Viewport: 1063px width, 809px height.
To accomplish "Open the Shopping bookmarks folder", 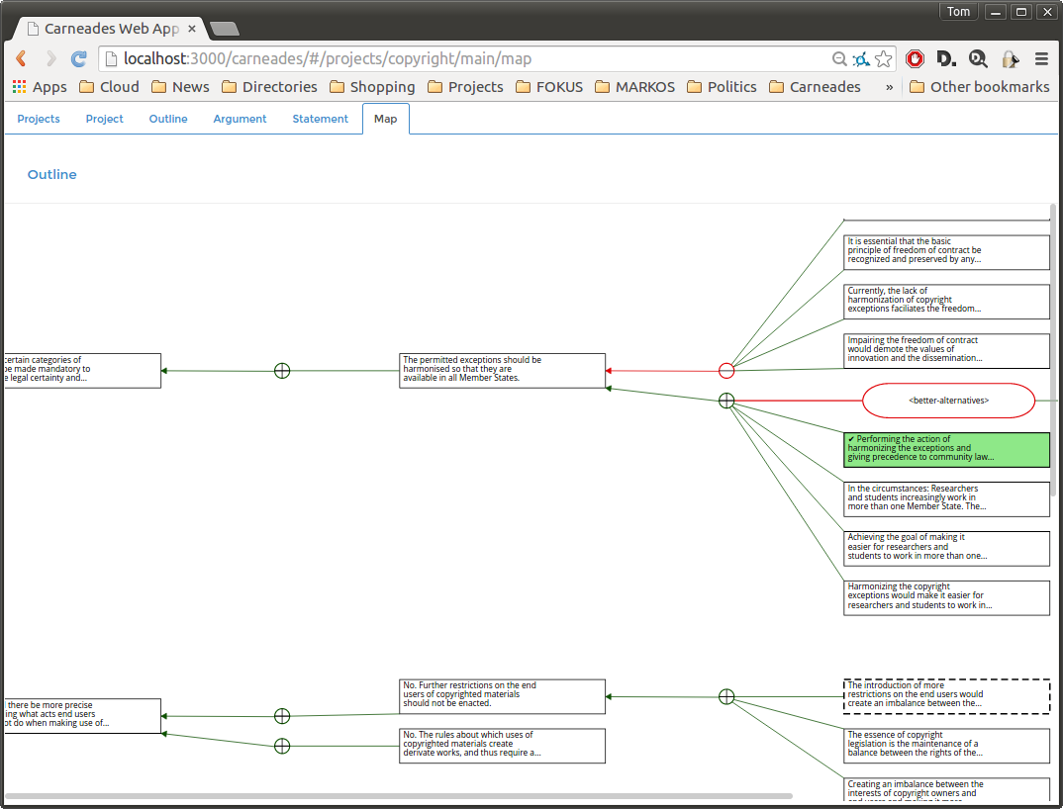I will (x=372, y=87).
